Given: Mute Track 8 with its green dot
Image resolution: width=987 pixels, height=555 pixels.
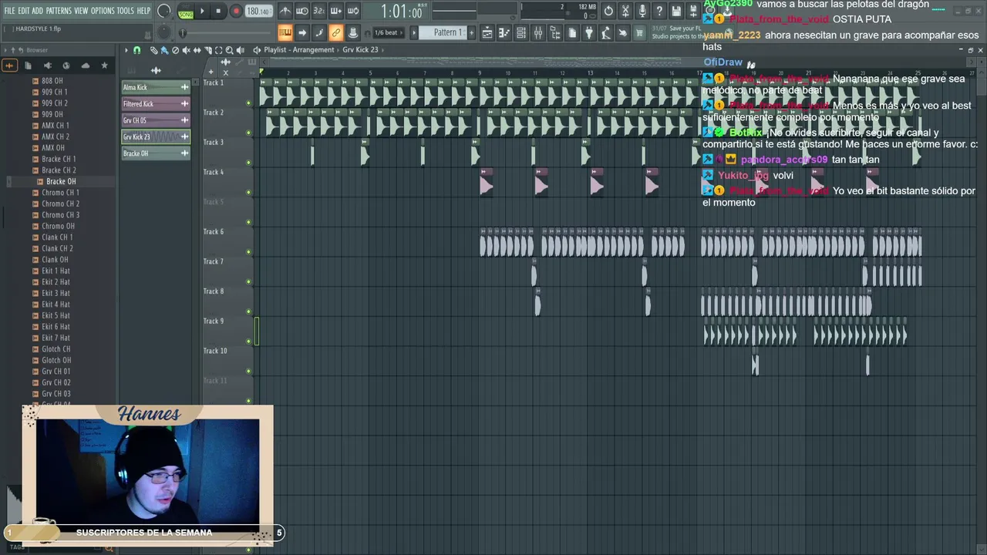Looking at the screenshot, I should click(248, 311).
